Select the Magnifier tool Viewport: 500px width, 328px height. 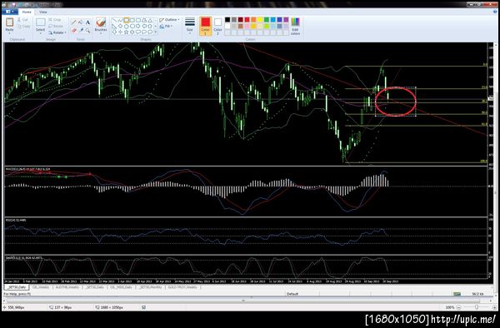[87, 31]
